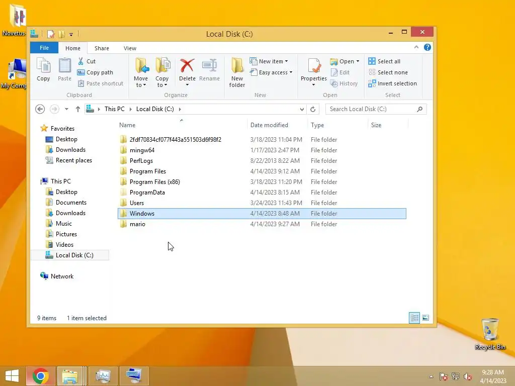Screen dimensions: 515x386
Task: Sort by the Type column header
Action: (337, 125)
